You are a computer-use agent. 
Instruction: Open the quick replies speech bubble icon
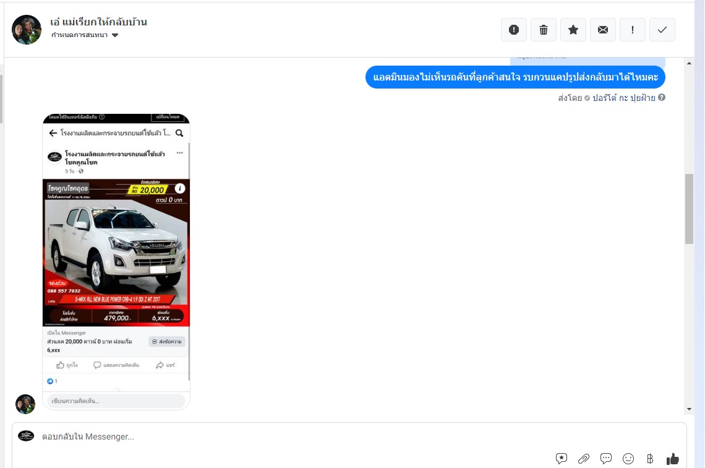(605, 459)
